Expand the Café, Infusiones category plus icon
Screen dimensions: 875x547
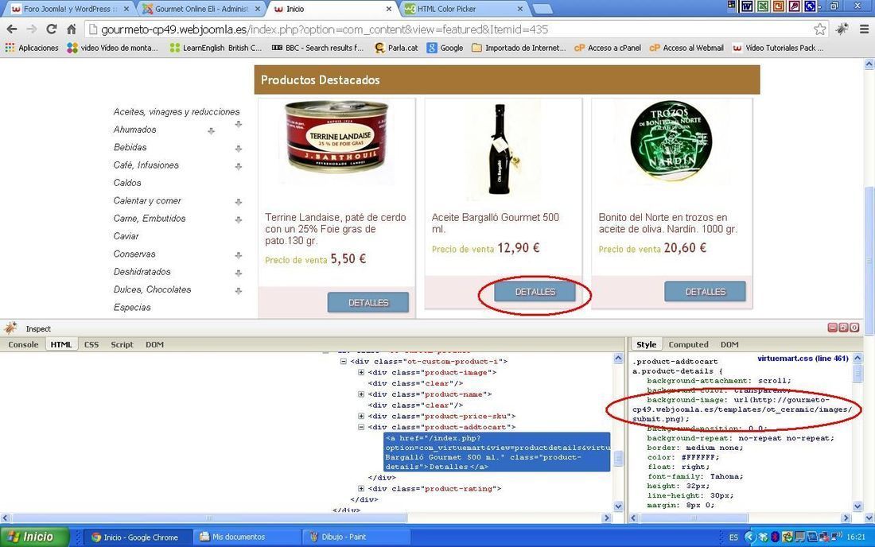239,166
